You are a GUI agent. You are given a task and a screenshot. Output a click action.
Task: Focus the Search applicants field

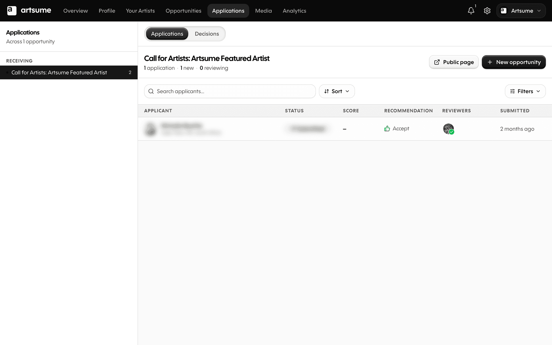230,91
